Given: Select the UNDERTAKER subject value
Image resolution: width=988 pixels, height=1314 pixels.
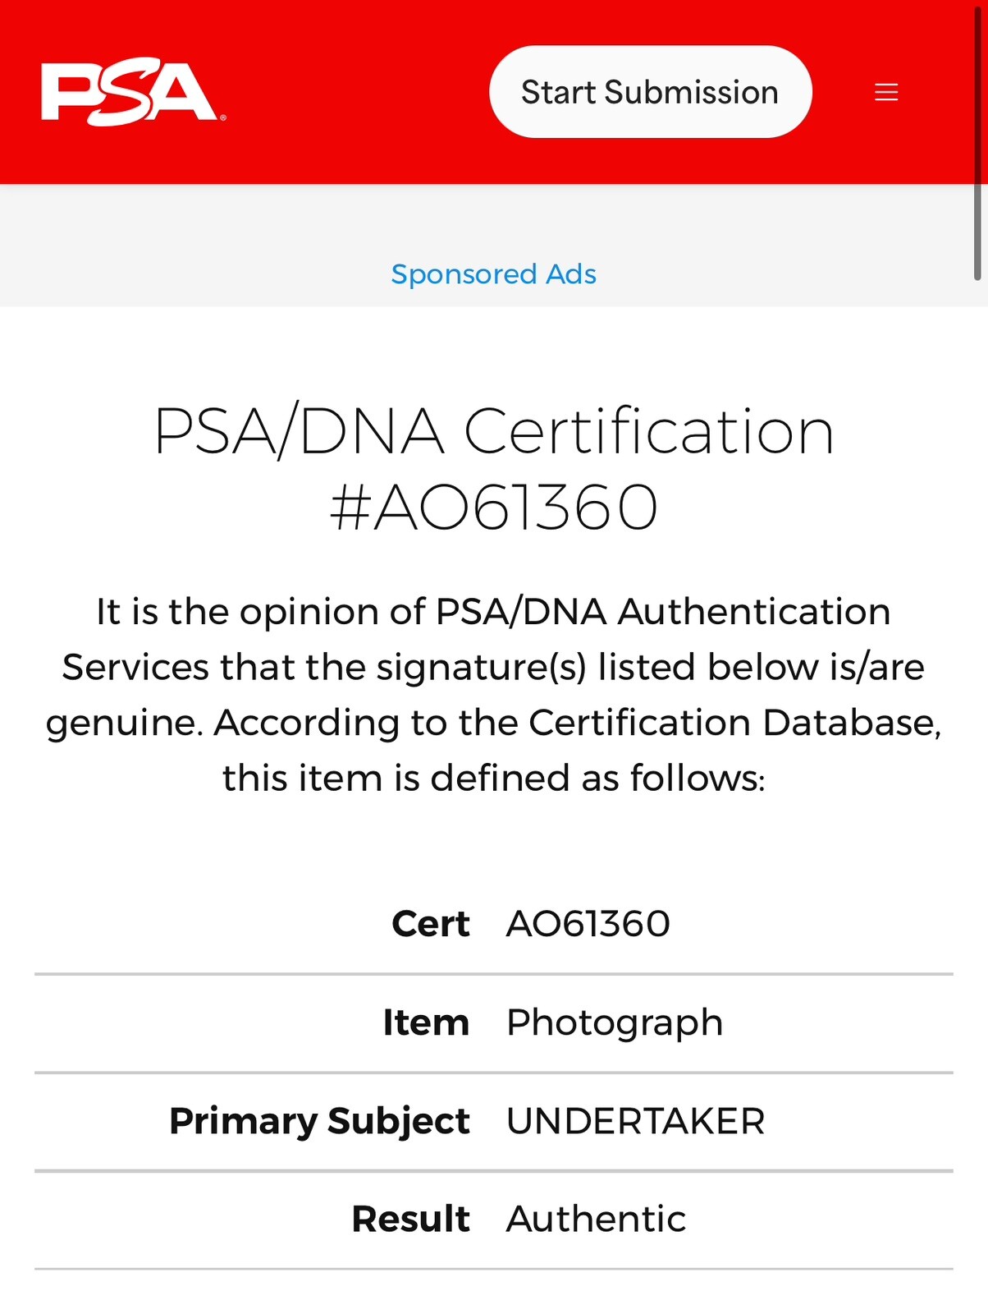Looking at the screenshot, I should [636, 1121].
